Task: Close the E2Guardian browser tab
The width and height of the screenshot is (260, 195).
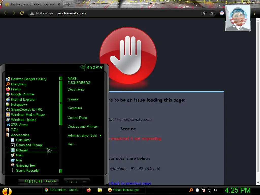Action: 59,4
